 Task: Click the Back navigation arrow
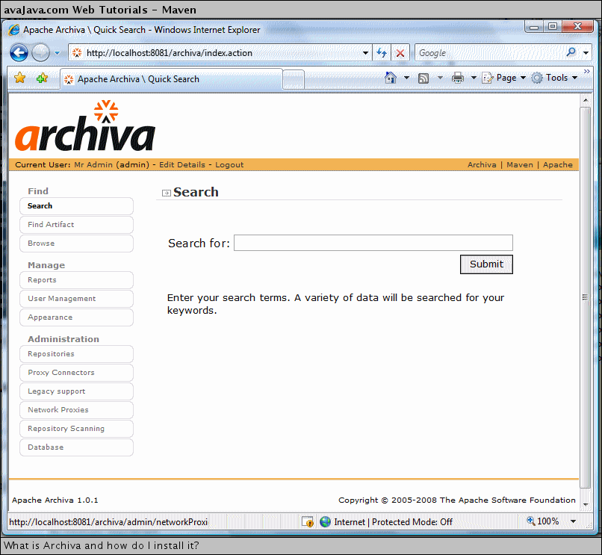(x=19, y=52)
